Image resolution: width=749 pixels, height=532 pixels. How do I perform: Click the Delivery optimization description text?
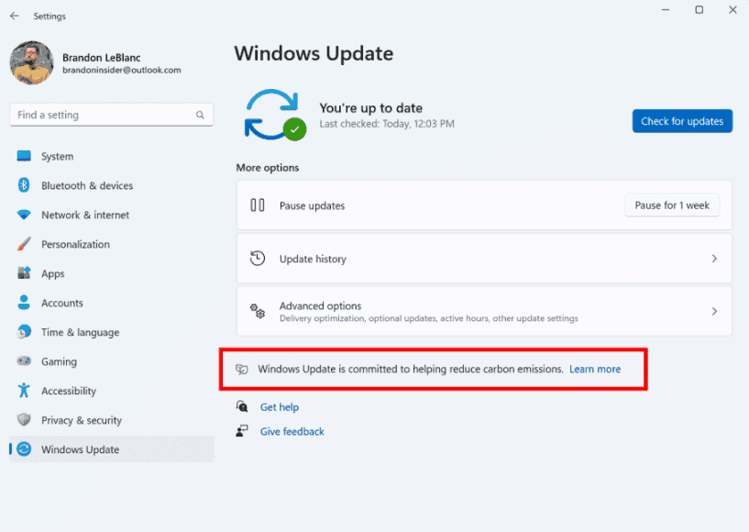(428, 318)
